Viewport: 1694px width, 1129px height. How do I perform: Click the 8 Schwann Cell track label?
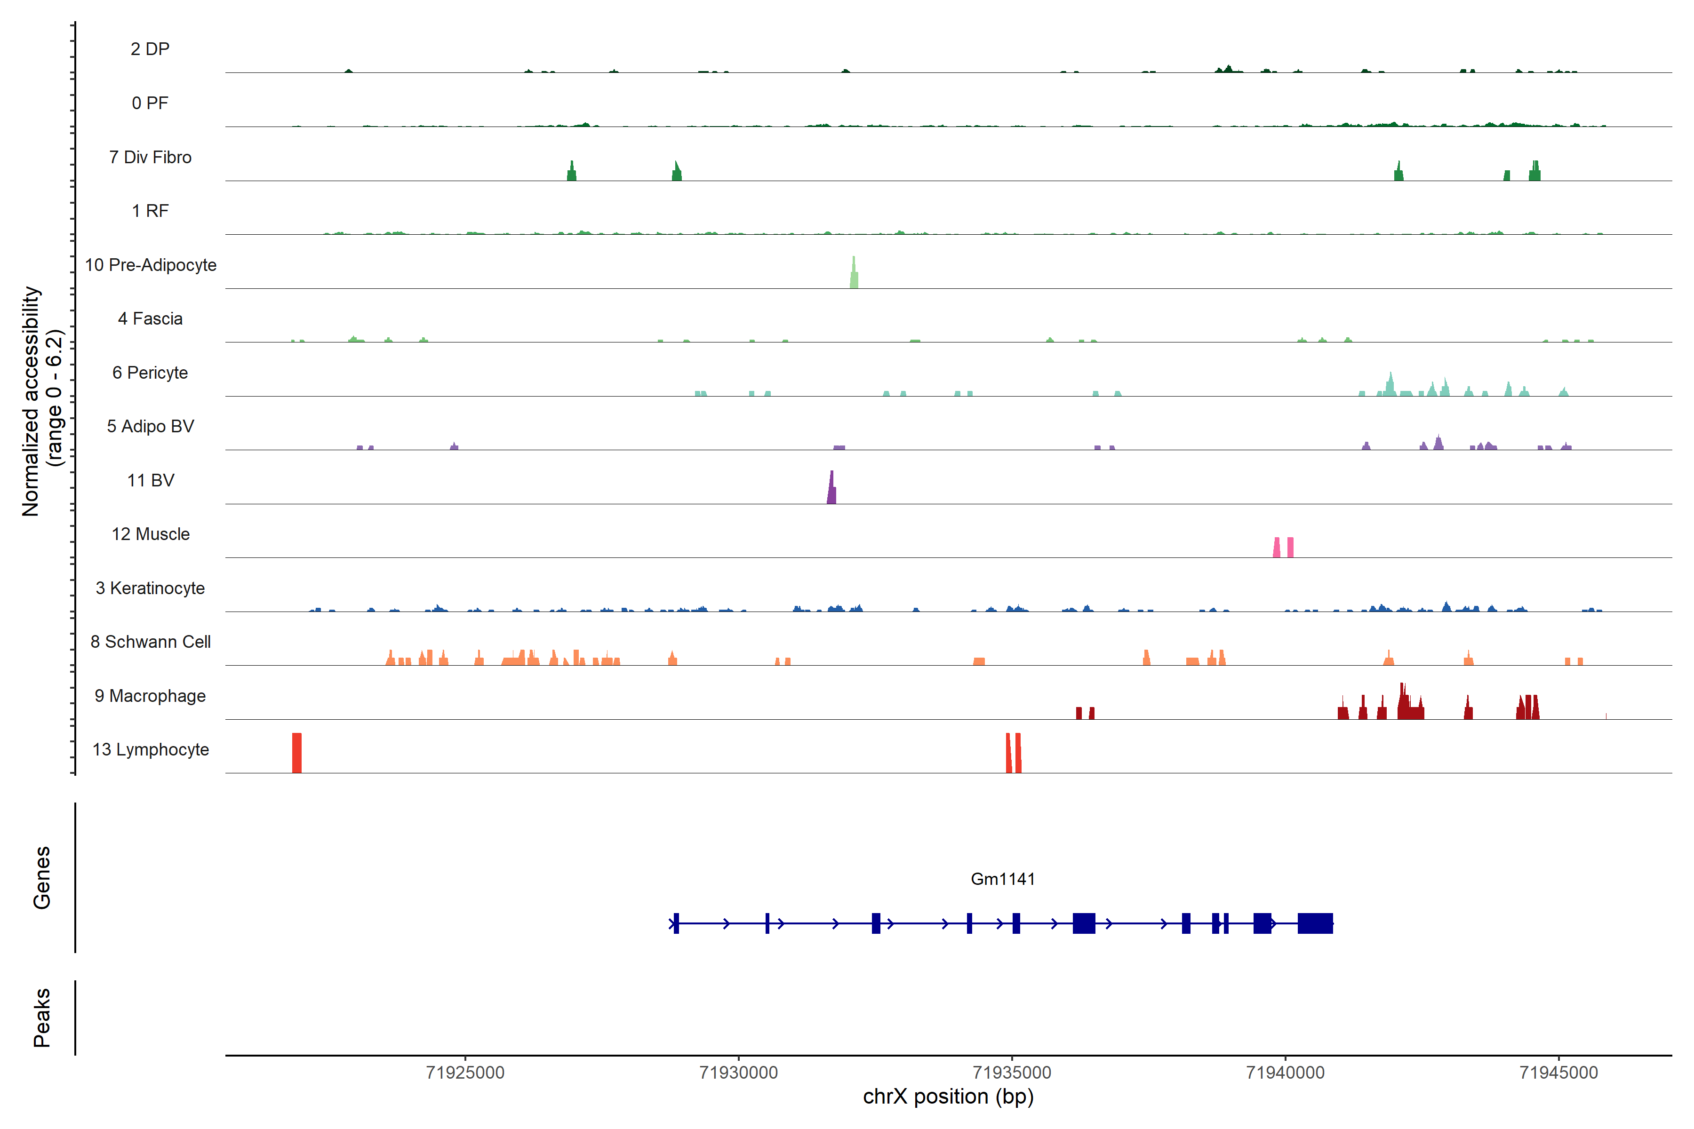point(150,642)
